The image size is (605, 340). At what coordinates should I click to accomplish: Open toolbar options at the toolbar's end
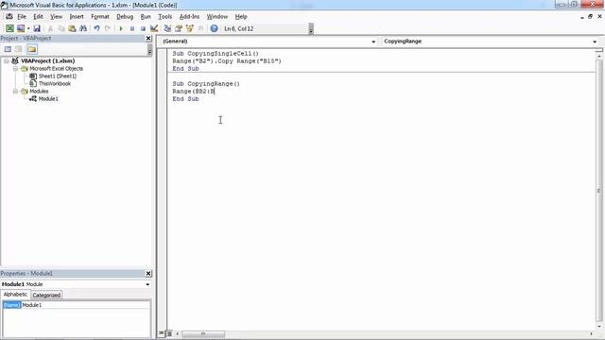(x=311, y=29)
